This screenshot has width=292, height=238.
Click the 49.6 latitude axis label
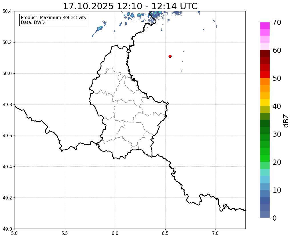coord(7,136)
